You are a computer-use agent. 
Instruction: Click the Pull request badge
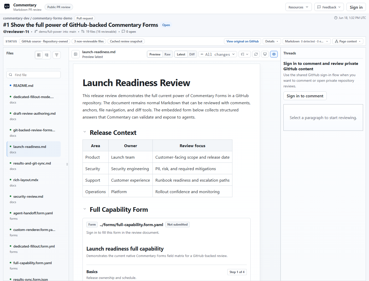click(x=85, y=18)
